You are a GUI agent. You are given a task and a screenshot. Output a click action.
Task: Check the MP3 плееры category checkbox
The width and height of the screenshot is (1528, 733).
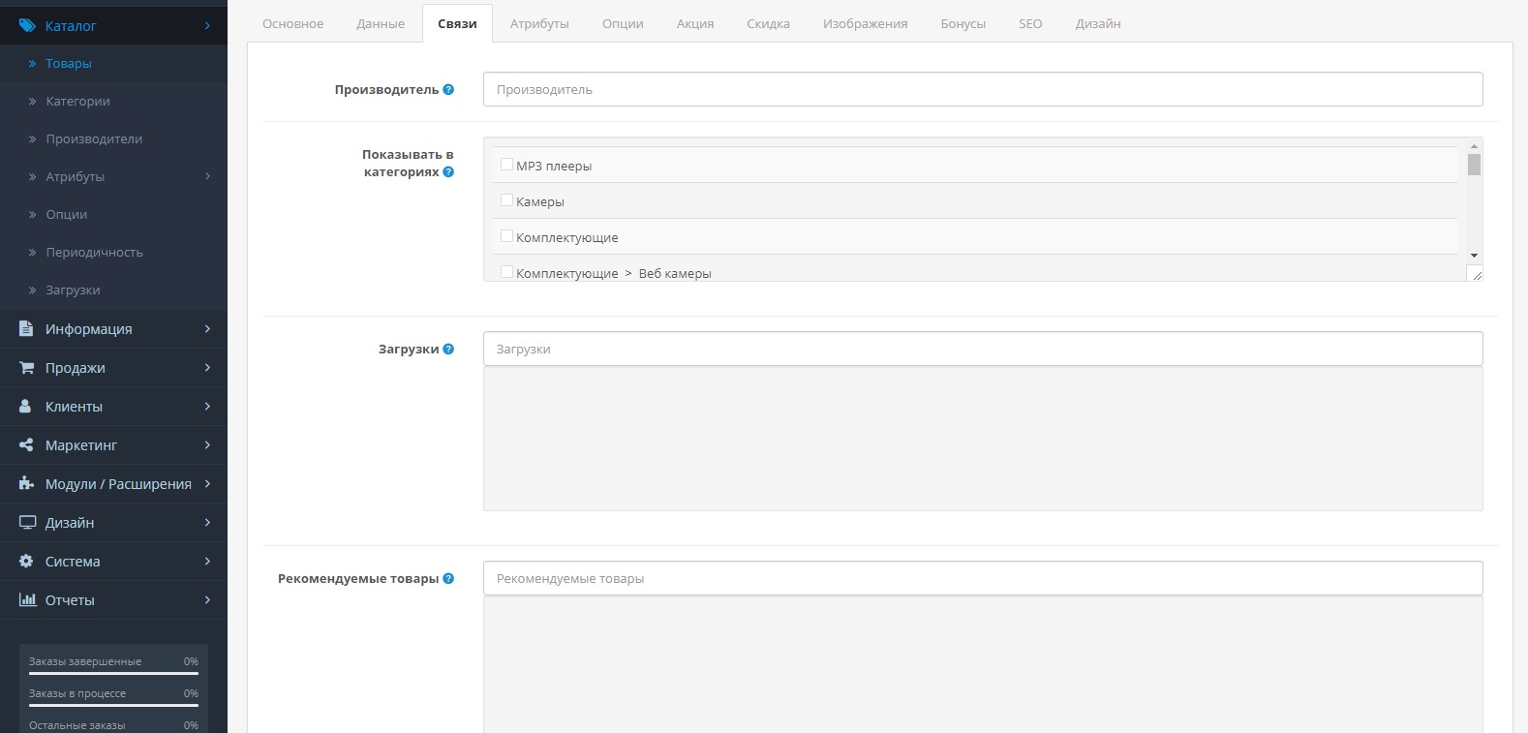pos(506,165)
